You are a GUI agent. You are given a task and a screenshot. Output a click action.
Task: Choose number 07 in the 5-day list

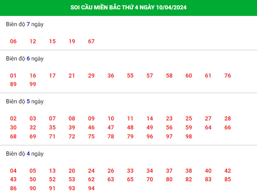[x=52, y=118]
